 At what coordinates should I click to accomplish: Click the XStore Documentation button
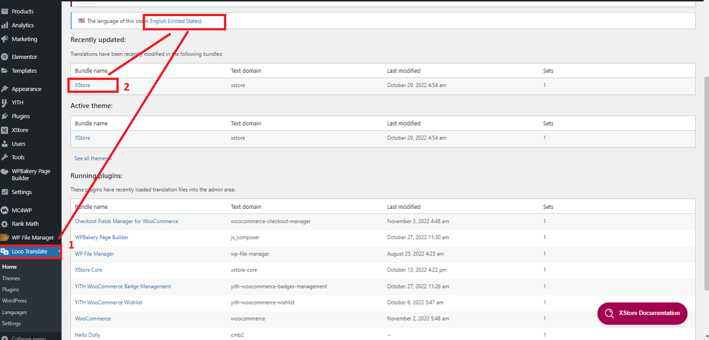tap(643, 313)
